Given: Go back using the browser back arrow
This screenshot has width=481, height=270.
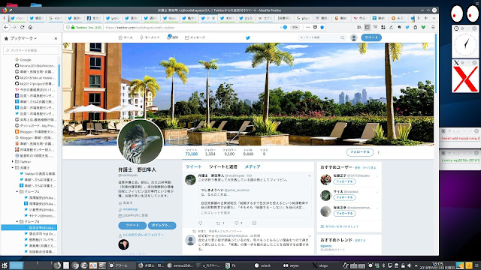Looking at the screenshot, I should (x=6, y=27).
